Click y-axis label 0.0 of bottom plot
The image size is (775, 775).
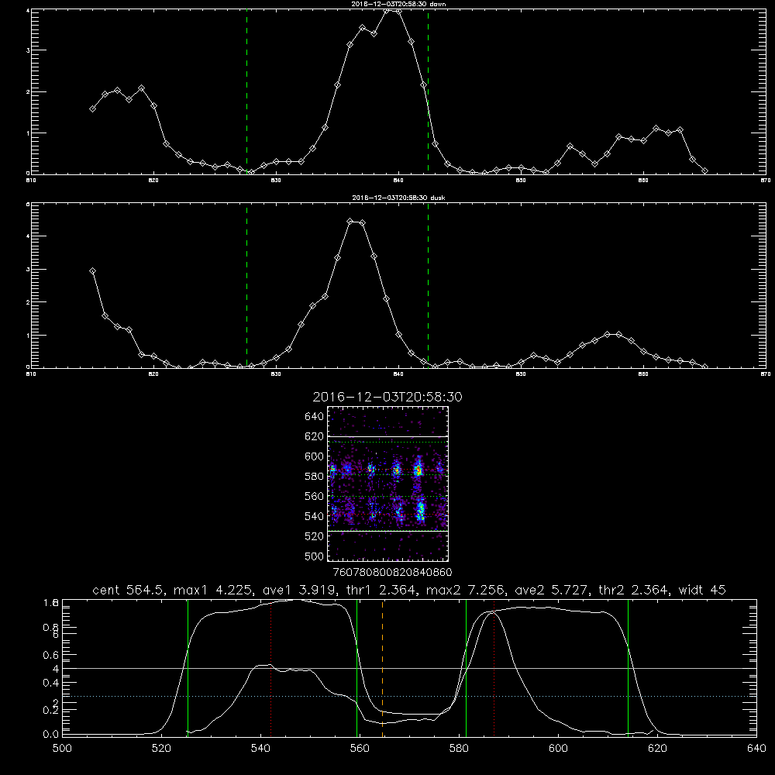tap(50, 734)
